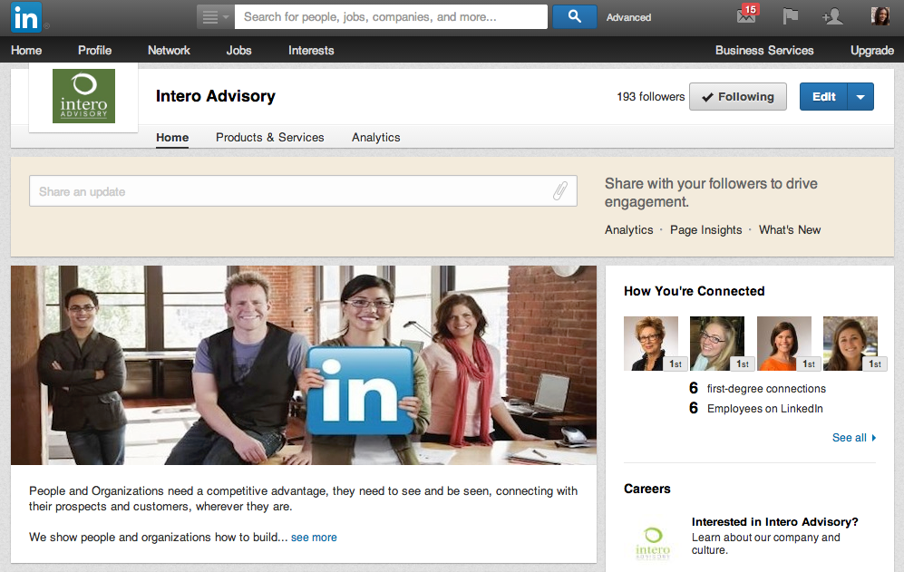Toggle the Following button

738,96
